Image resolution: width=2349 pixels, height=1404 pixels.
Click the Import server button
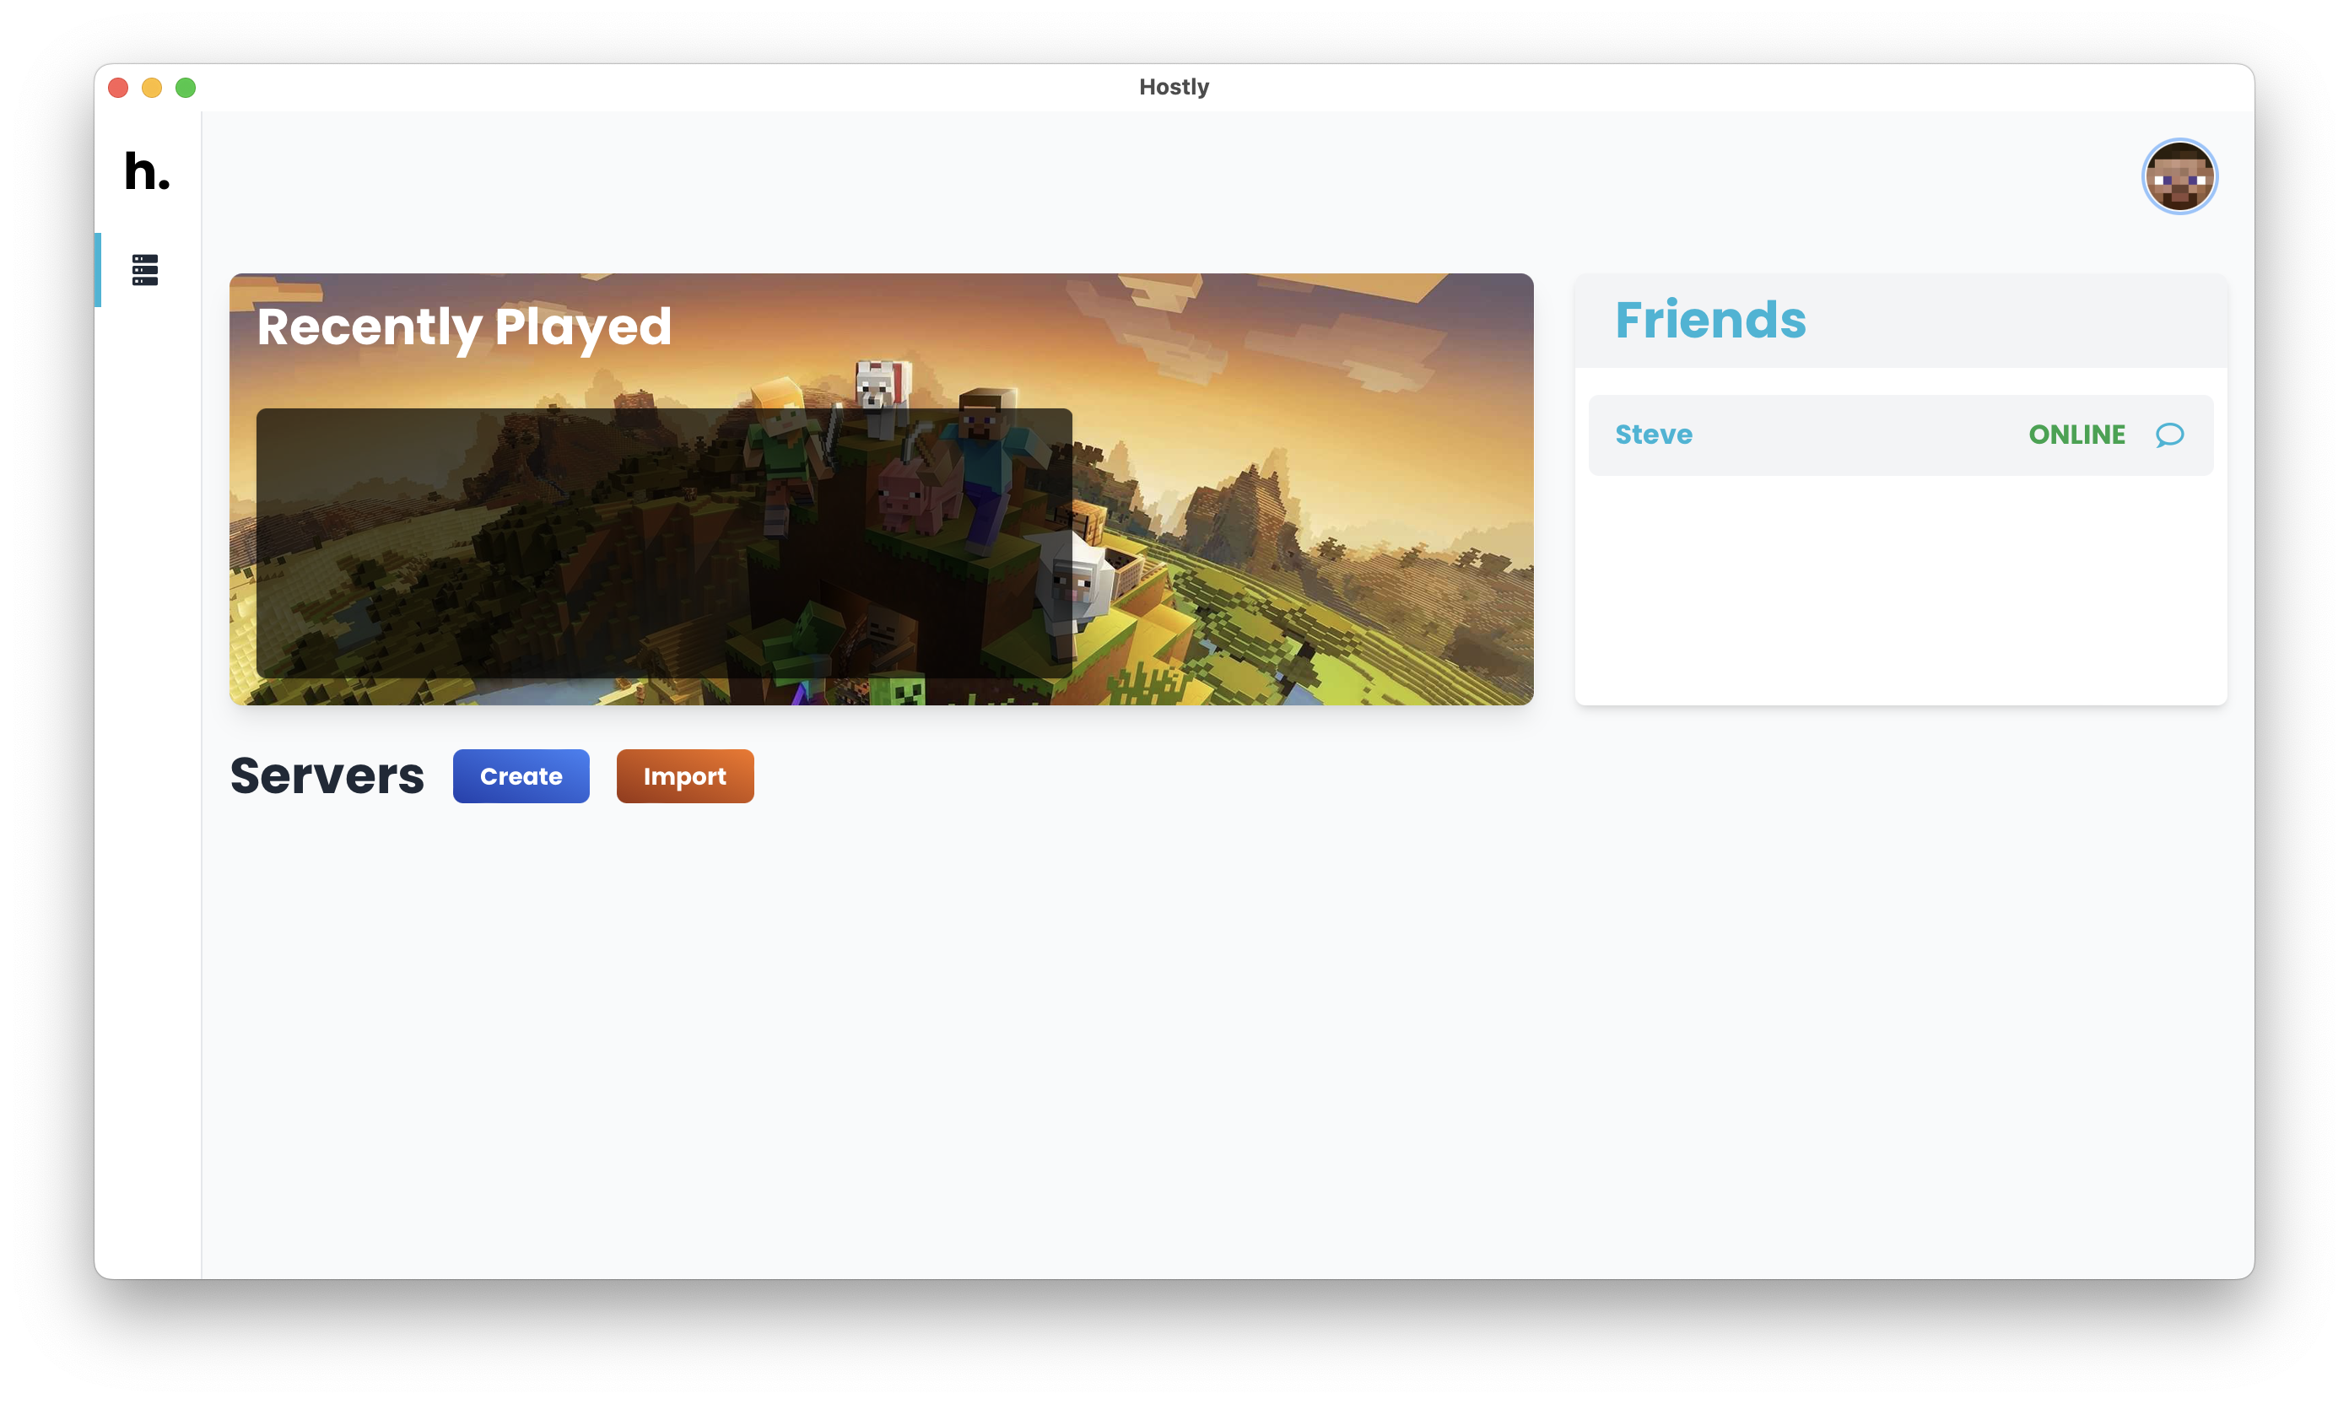[x=685, y=775]
